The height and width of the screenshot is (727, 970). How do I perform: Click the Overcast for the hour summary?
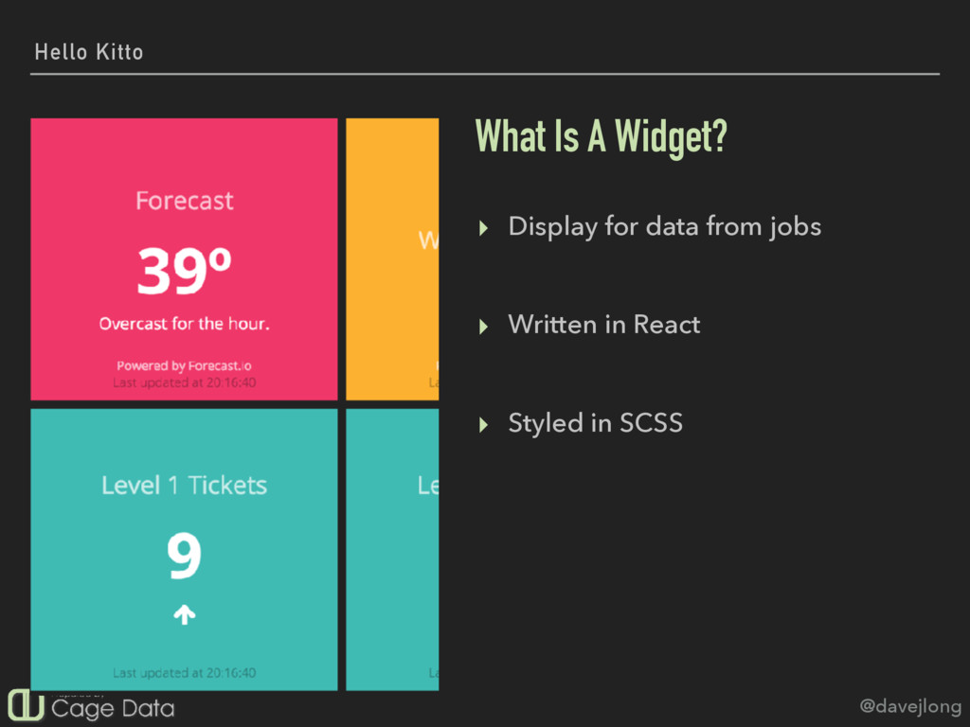click(184, 324)
